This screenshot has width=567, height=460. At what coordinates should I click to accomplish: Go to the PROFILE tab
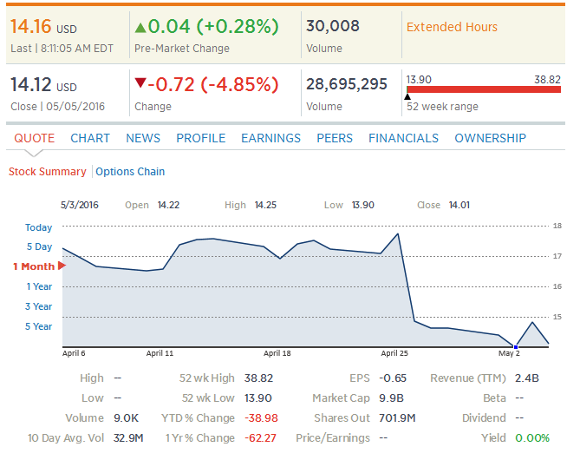point(201,138)
